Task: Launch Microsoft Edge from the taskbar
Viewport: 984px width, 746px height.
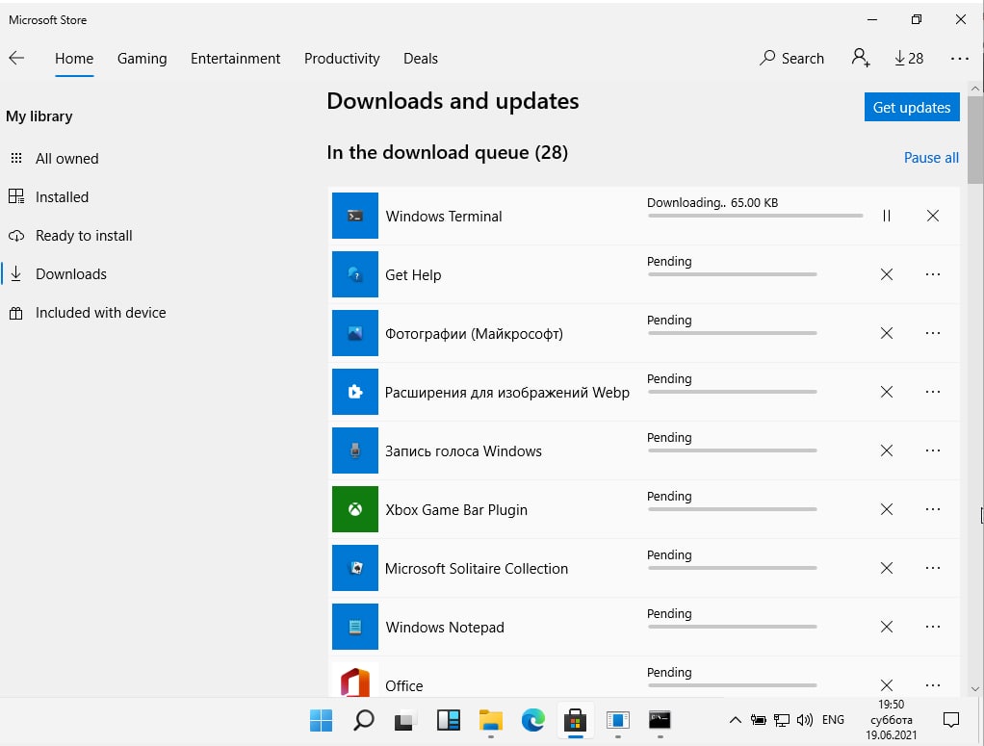Action: [532, 720]
